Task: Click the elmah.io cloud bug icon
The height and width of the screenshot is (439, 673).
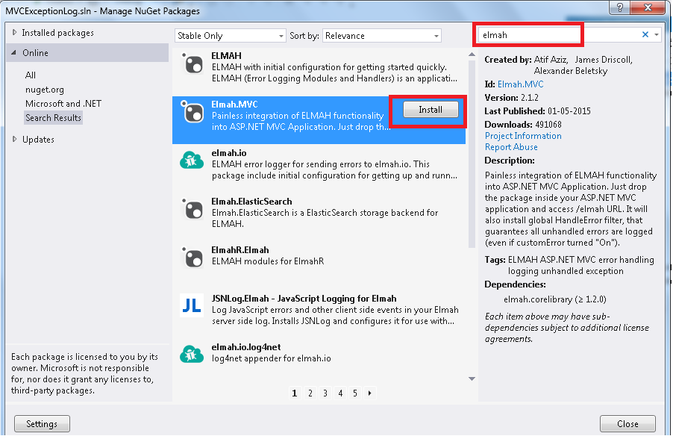Action: coord(192,161)
